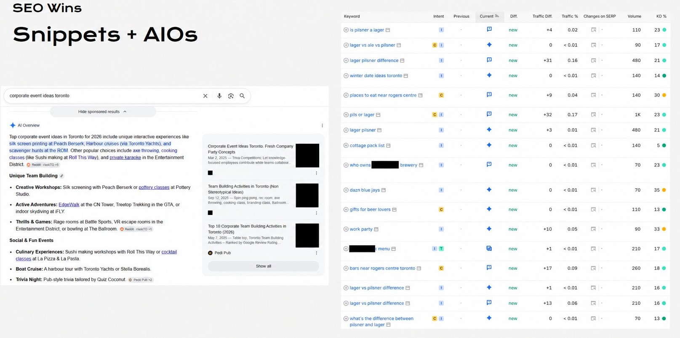680x338 pixels.
Task: Click AI Overview icon for 'cottage pack list'
Action: tap(489, 145)
